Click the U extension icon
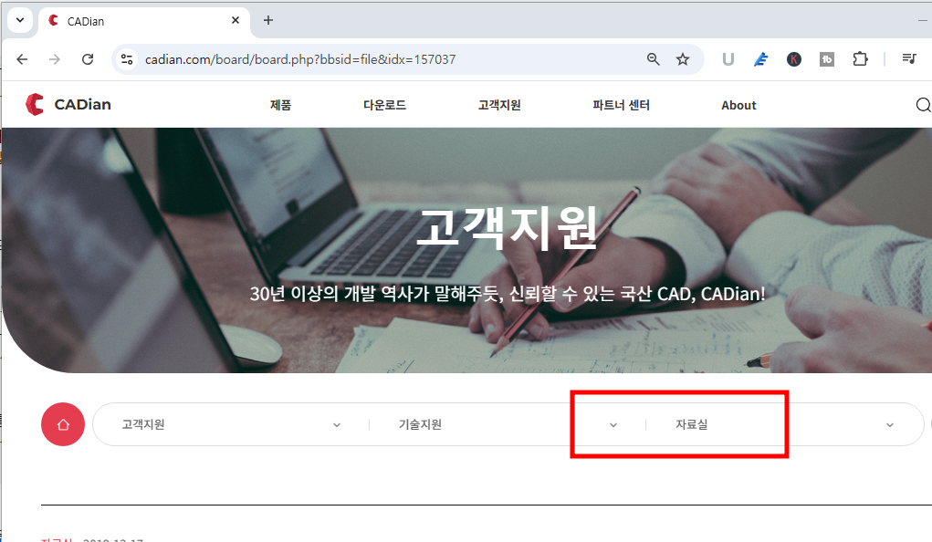This screenshot has width=932, height=542. pos(728,58)
